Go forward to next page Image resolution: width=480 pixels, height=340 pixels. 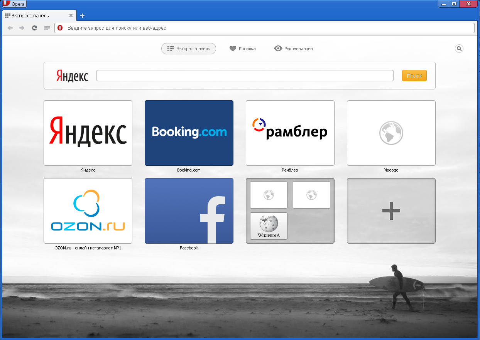pyautogui.click(x=22, y=28)
